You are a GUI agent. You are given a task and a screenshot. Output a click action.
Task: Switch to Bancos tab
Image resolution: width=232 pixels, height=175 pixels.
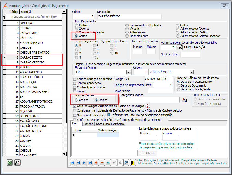(x=88, y=124)
